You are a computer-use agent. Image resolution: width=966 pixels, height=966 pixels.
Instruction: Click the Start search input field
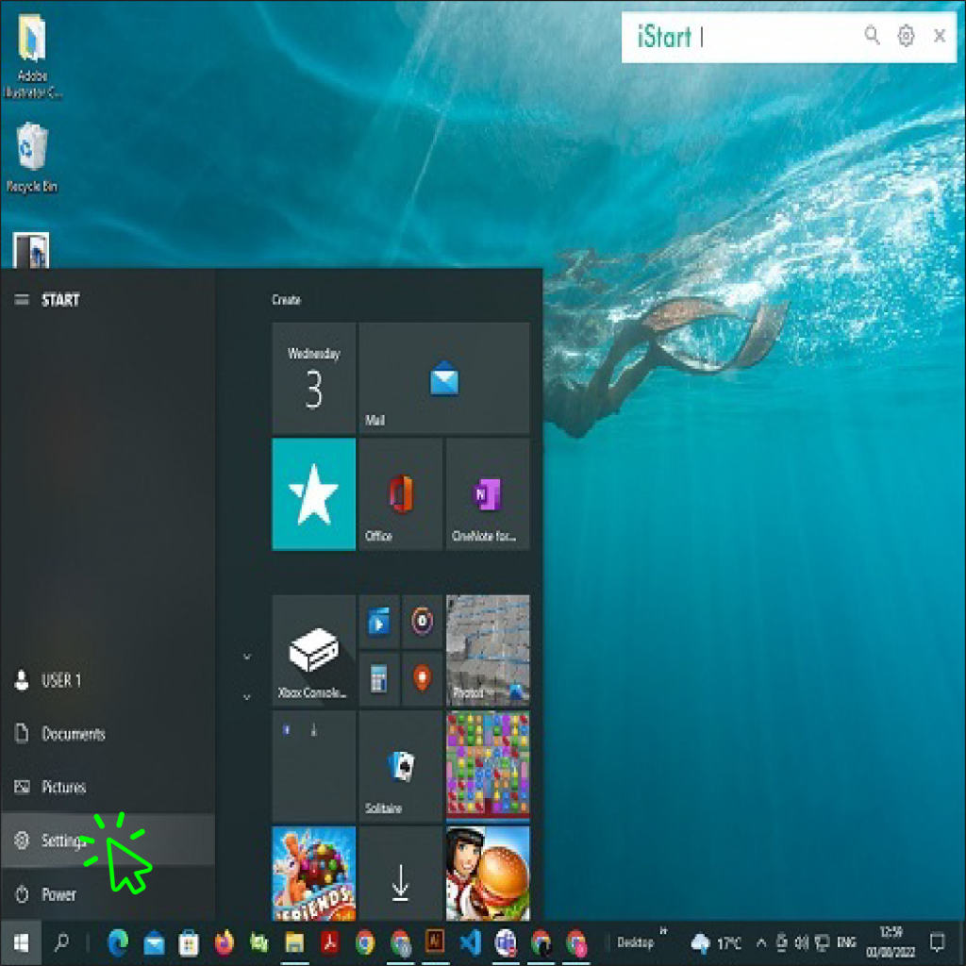[745, 37]
